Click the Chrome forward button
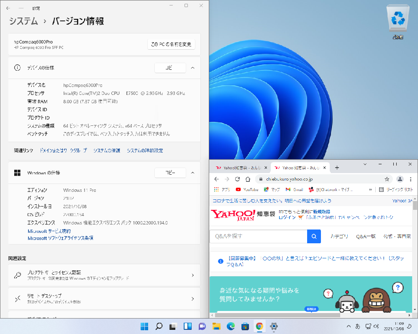 point(227,179)
